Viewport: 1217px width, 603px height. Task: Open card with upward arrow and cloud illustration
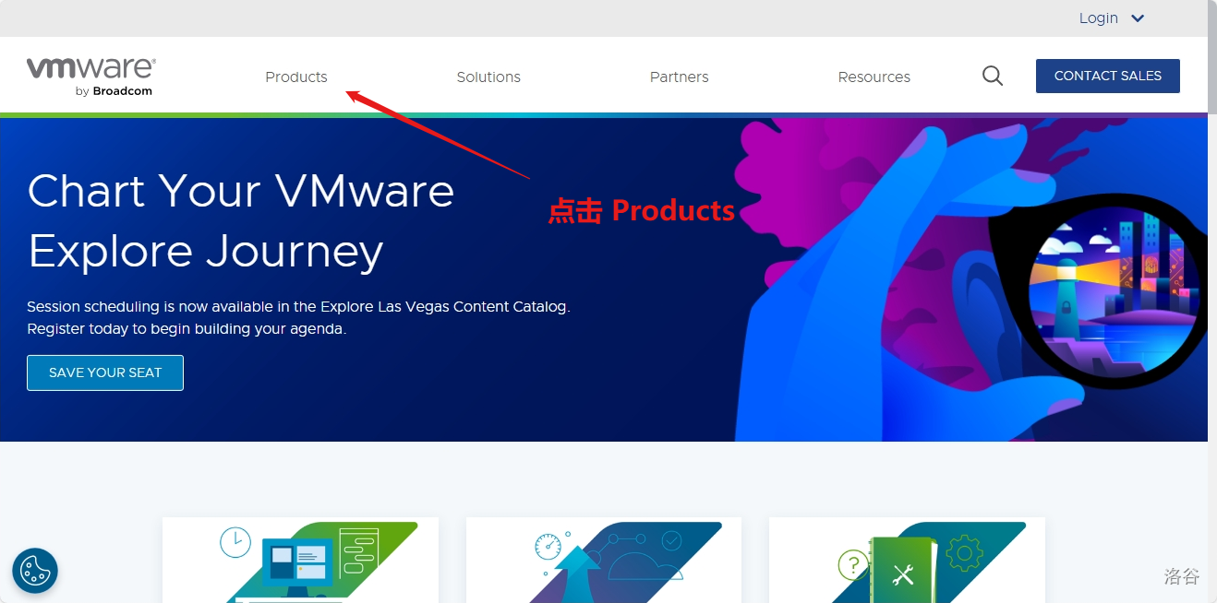pyautogui.click(x=604, y=560)
